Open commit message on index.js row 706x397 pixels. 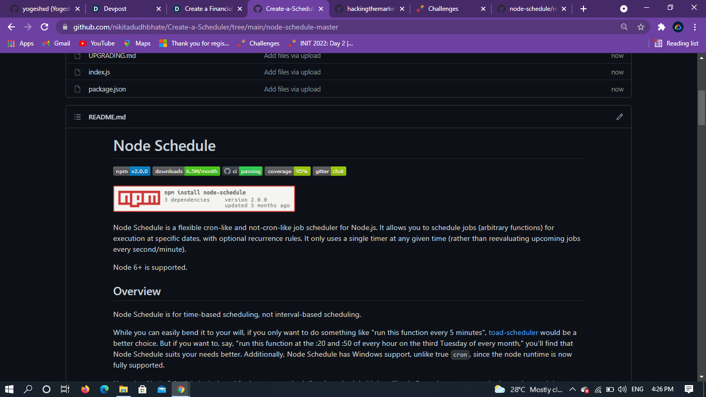click(x=292, y=72)
